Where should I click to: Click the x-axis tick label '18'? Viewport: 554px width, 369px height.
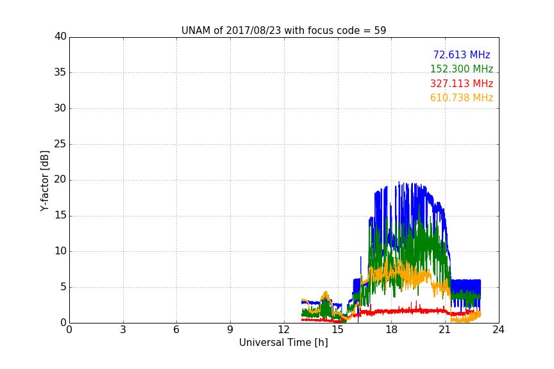tap(392, 330)
